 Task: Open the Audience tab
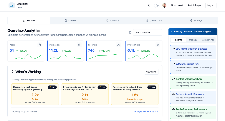(x=112, y=20)
